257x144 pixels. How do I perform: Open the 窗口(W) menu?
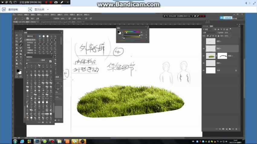[x=80, y=15]
